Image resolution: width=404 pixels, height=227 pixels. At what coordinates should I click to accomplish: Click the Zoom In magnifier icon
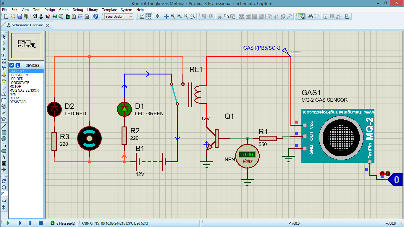point(173,17)
